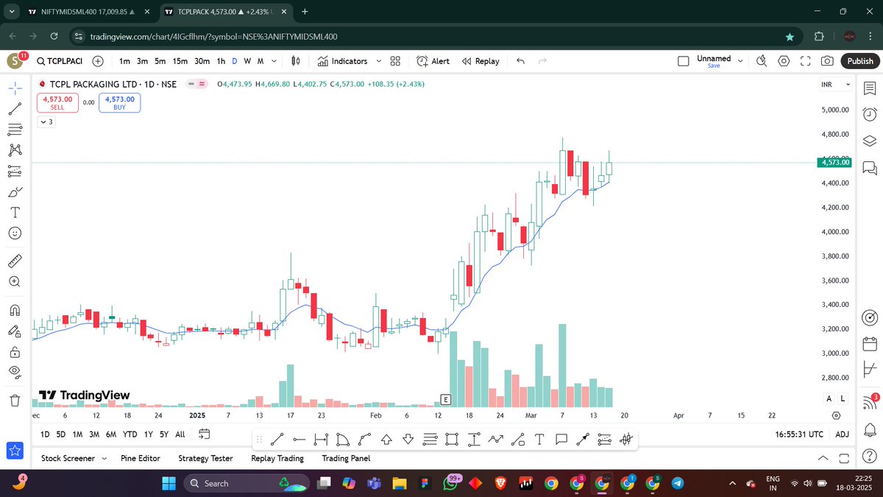Viewport: 883px width, 497px height.
Task: Open the Unnamed layout dropdown arrow
Action: (740, 61)
